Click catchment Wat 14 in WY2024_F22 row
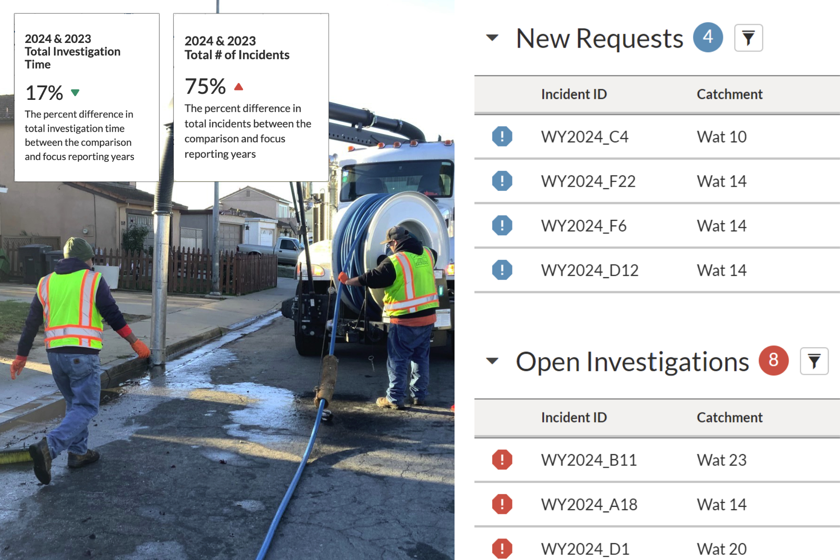The image size is (840, 560). [x=721, y=181]
